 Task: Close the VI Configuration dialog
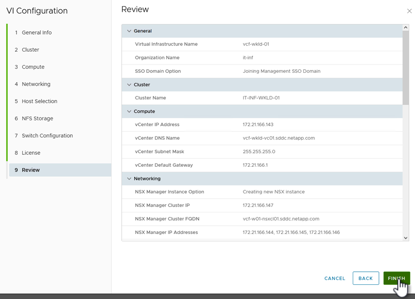(409, 11)
